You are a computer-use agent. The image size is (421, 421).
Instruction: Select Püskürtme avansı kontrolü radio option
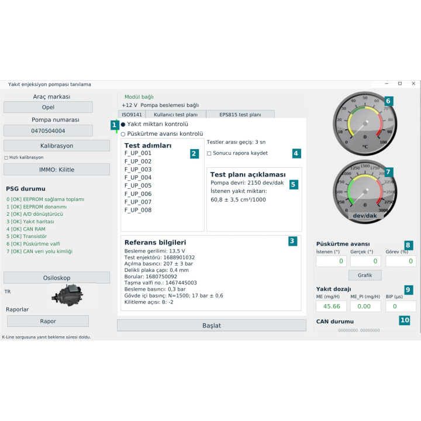(123, 134)
